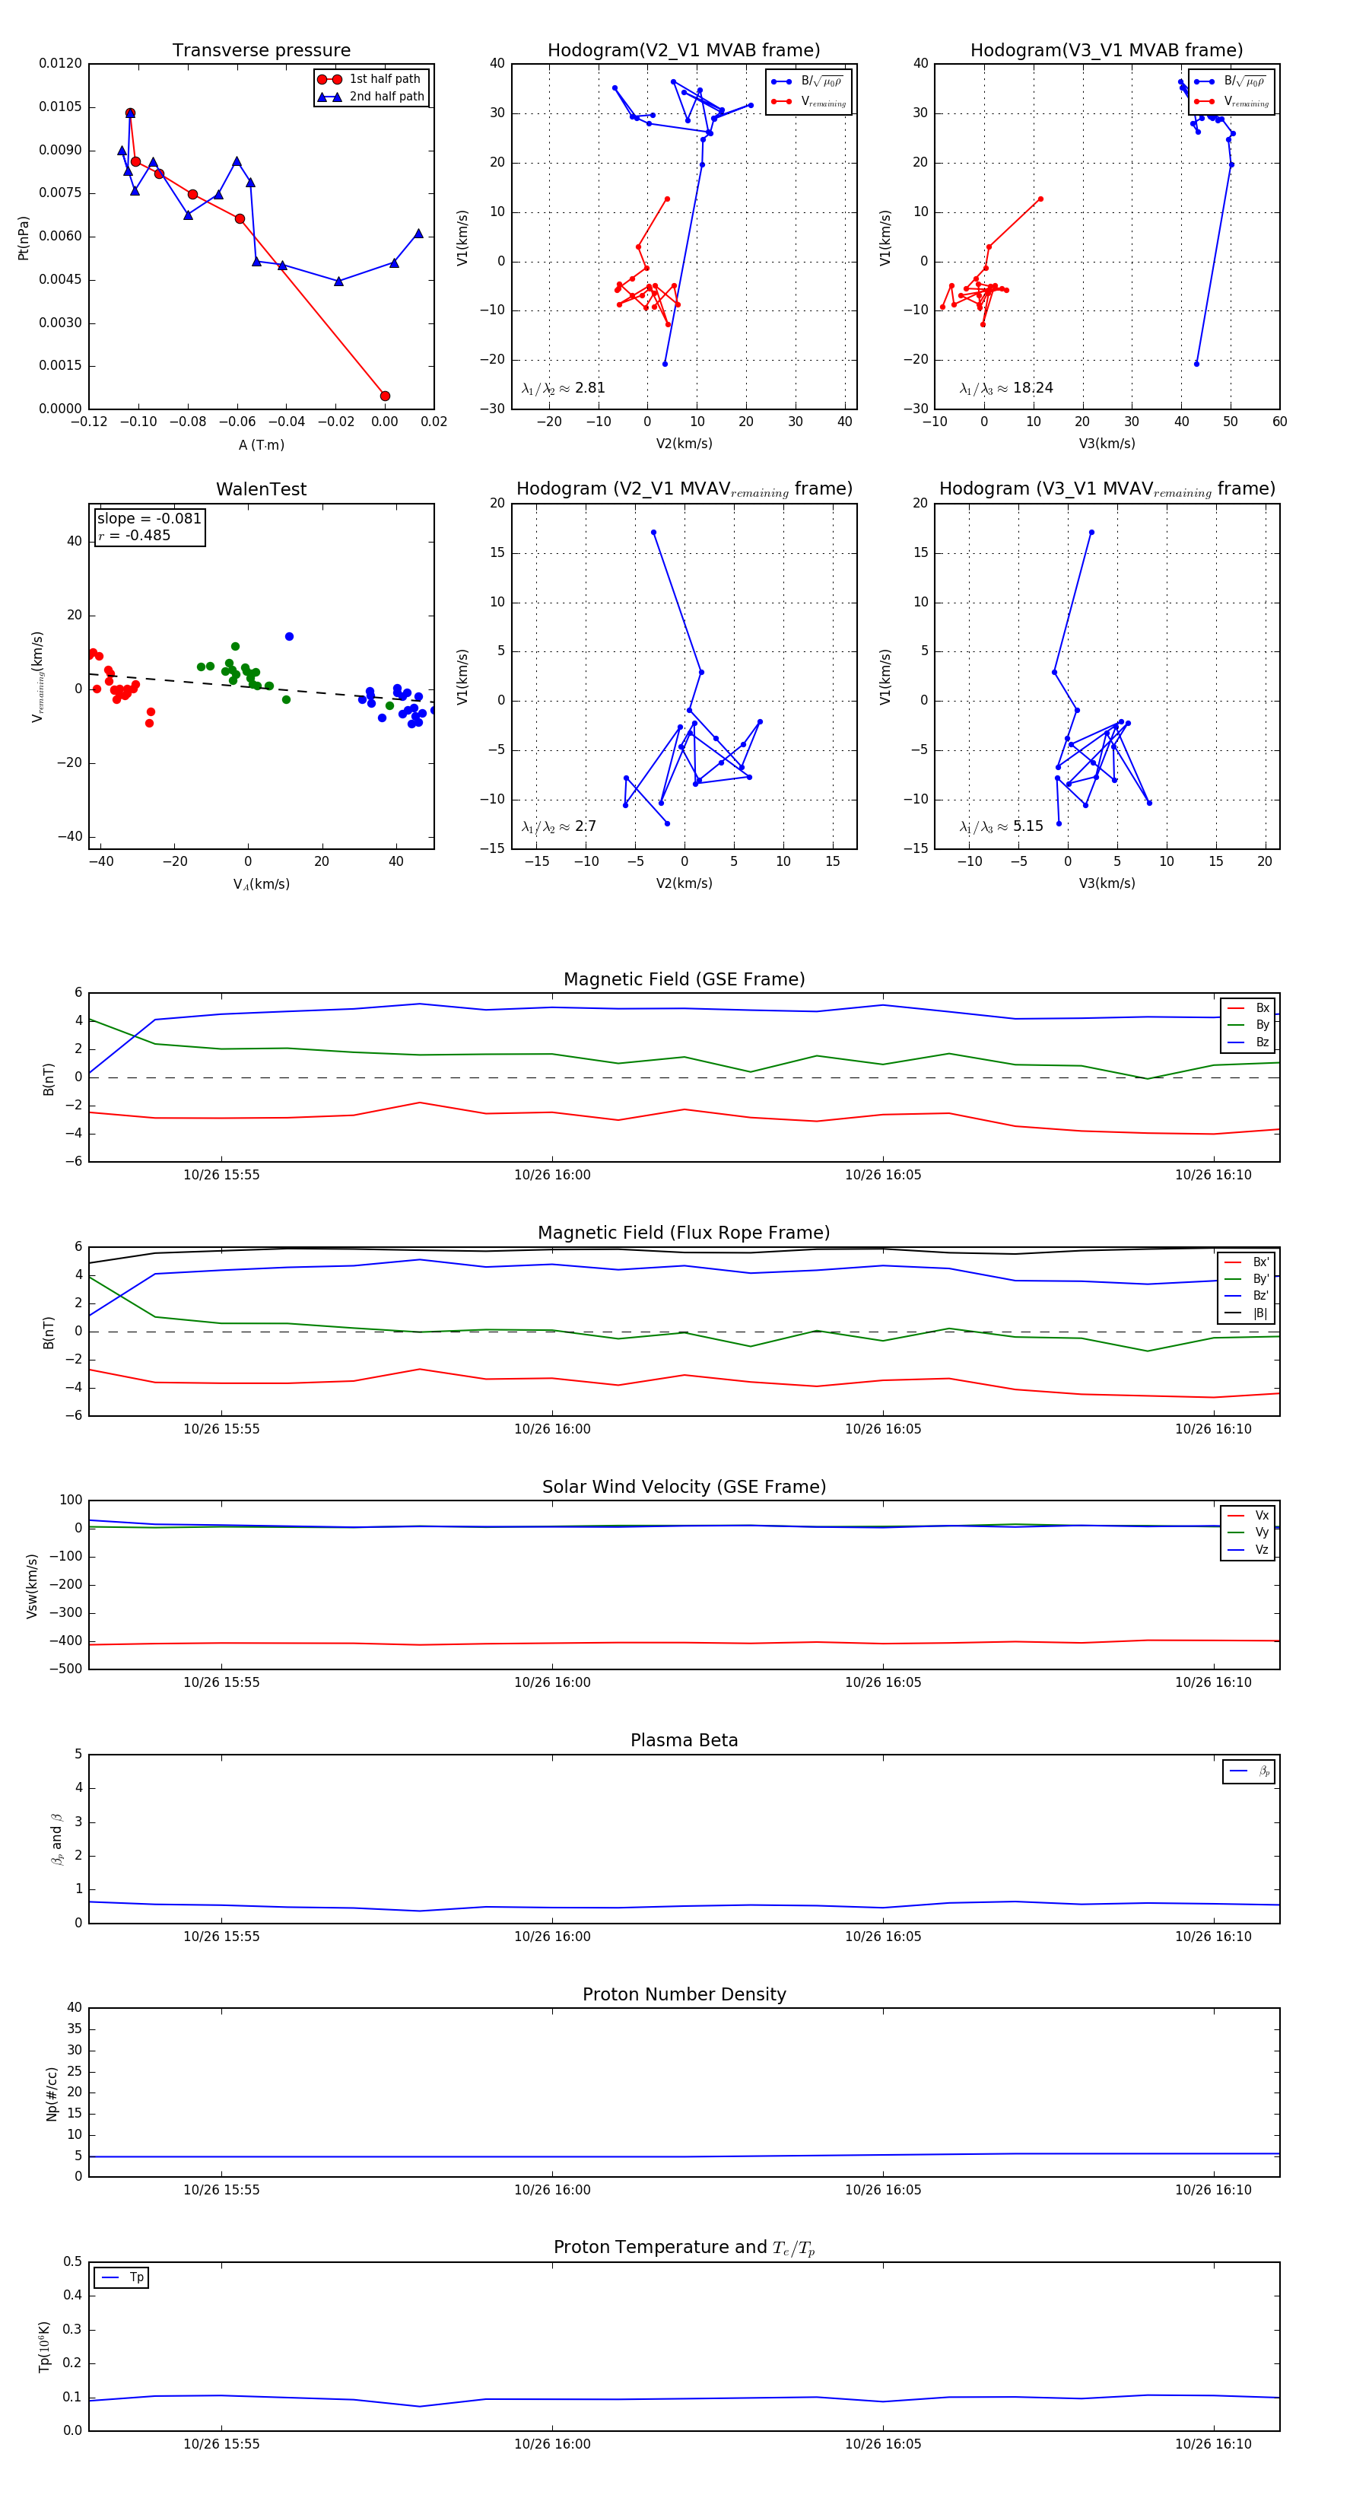Click the "Tp(10^6K)" y-axis label
The width and height of the screenshot is (1369, 2511).
coord(44,2347)
